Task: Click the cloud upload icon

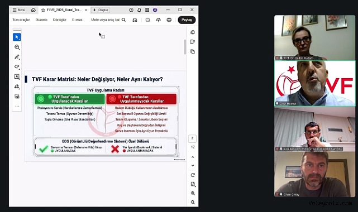Action: [x=158, y=20]
